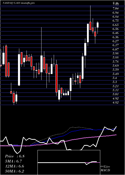
Task: Click the 5.98 price axis label
Action: pos(115,53)
